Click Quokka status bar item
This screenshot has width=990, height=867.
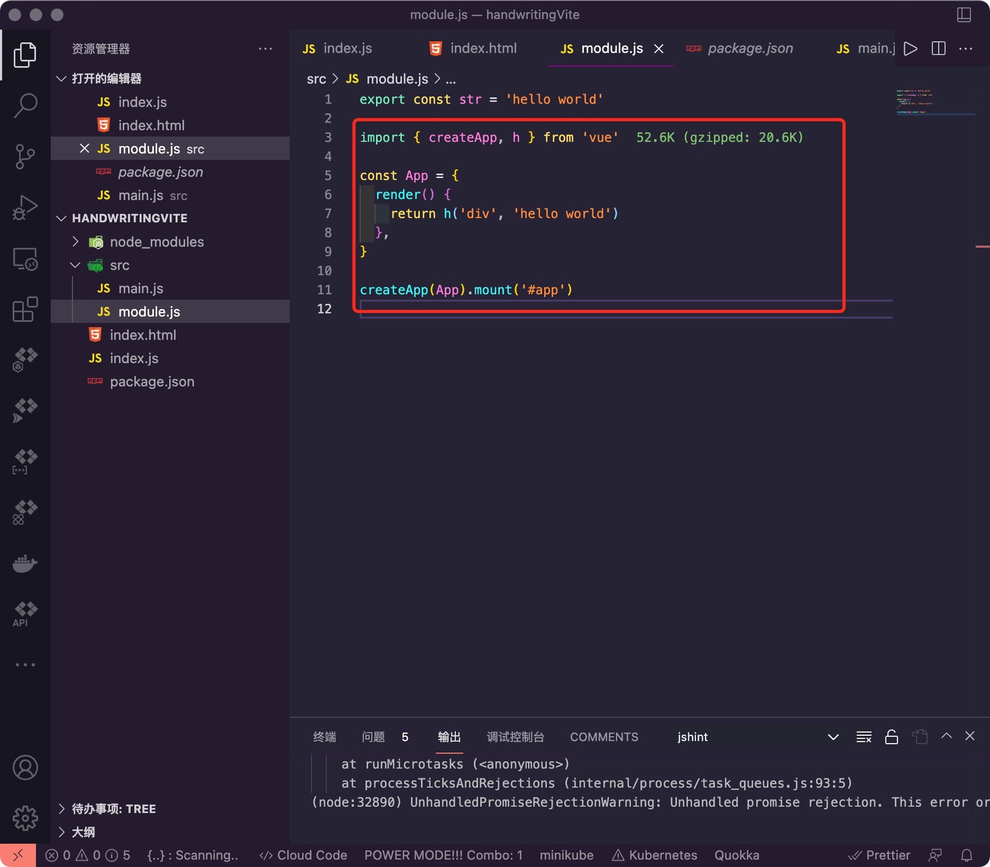tap(737, 855)
